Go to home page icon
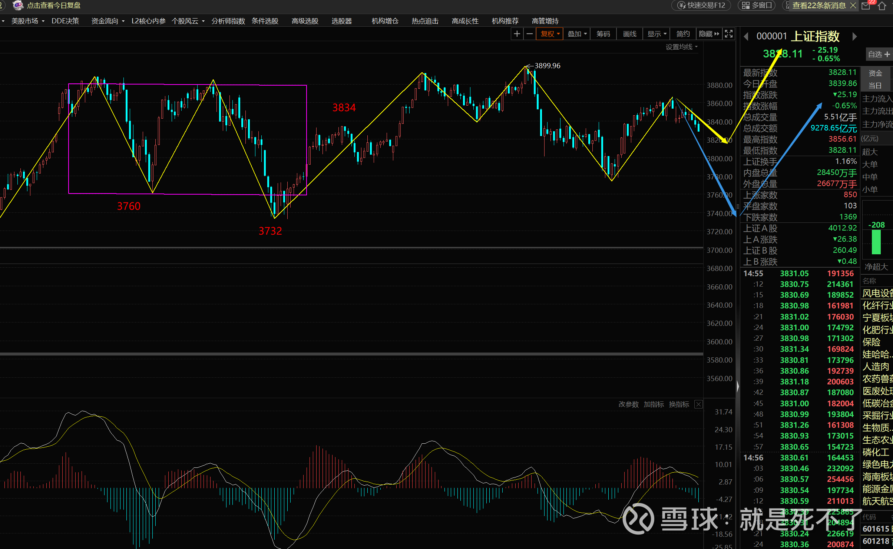Screen dimensions: 893x549 (x=882, y=6)
